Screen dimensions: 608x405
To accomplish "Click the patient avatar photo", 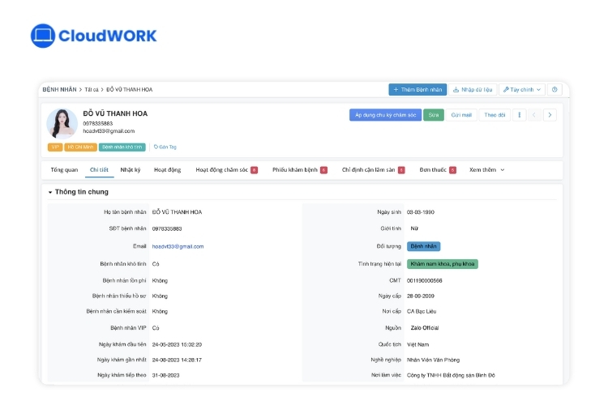I will [x=62, y=123].
